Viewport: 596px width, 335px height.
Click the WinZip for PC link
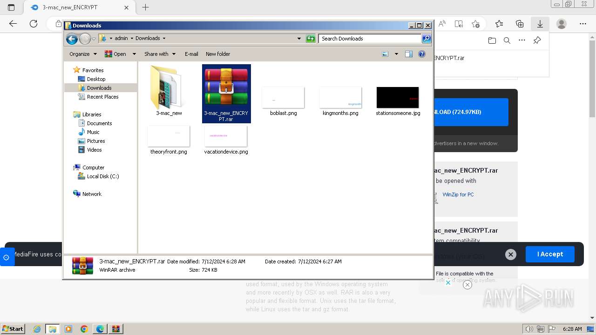[458, 194]
